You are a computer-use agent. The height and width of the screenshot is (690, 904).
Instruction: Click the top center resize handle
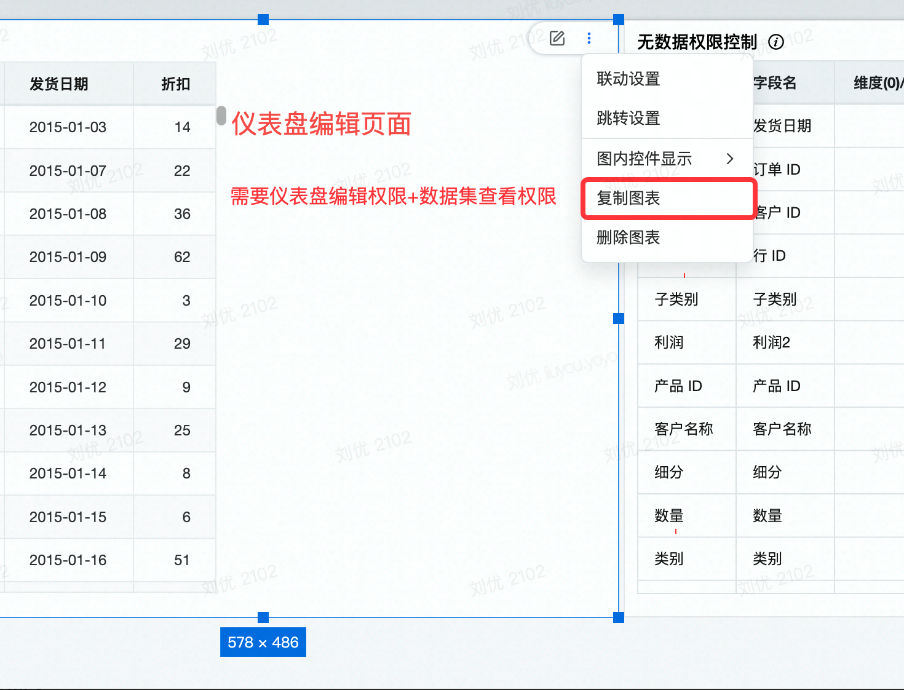(x=263, y=20)
